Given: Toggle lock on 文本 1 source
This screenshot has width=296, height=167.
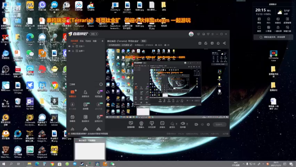Looking at the screenshot, I should click(73, 46).
